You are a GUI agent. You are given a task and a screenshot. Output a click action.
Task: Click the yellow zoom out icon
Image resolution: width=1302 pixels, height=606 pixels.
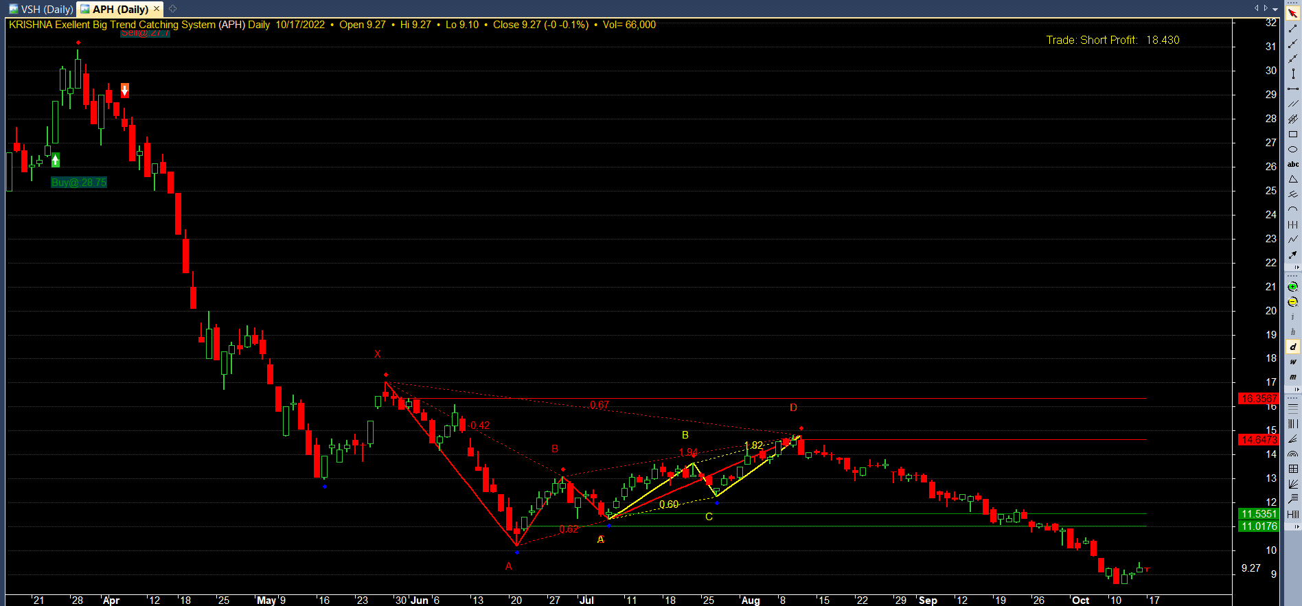tap(1293, 302)
